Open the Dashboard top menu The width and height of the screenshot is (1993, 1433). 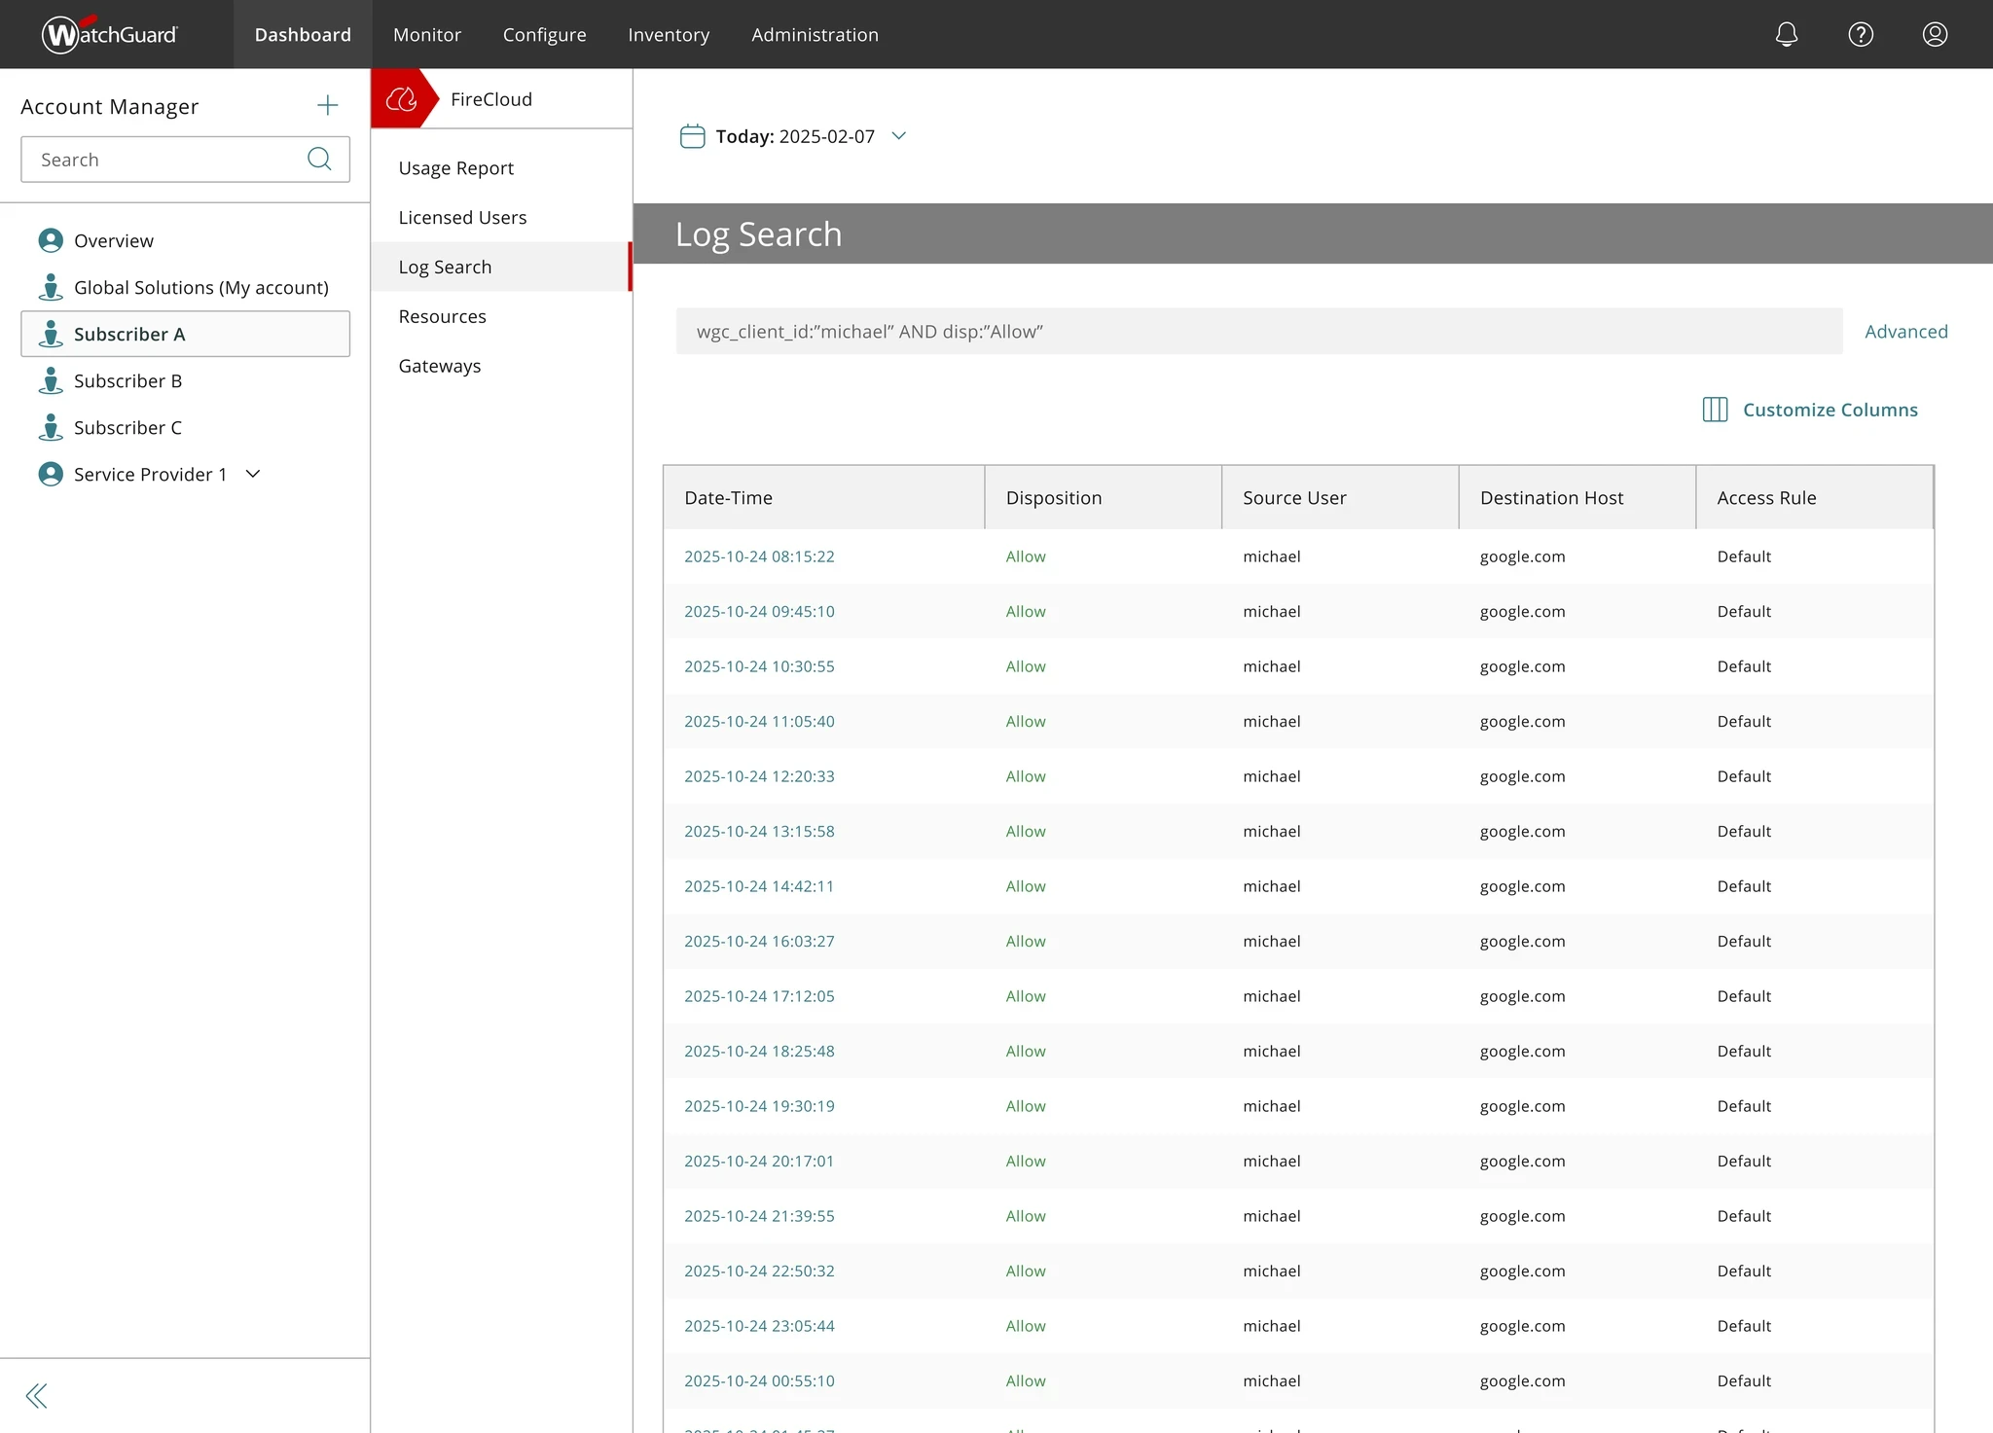click(x=303, y=34)
